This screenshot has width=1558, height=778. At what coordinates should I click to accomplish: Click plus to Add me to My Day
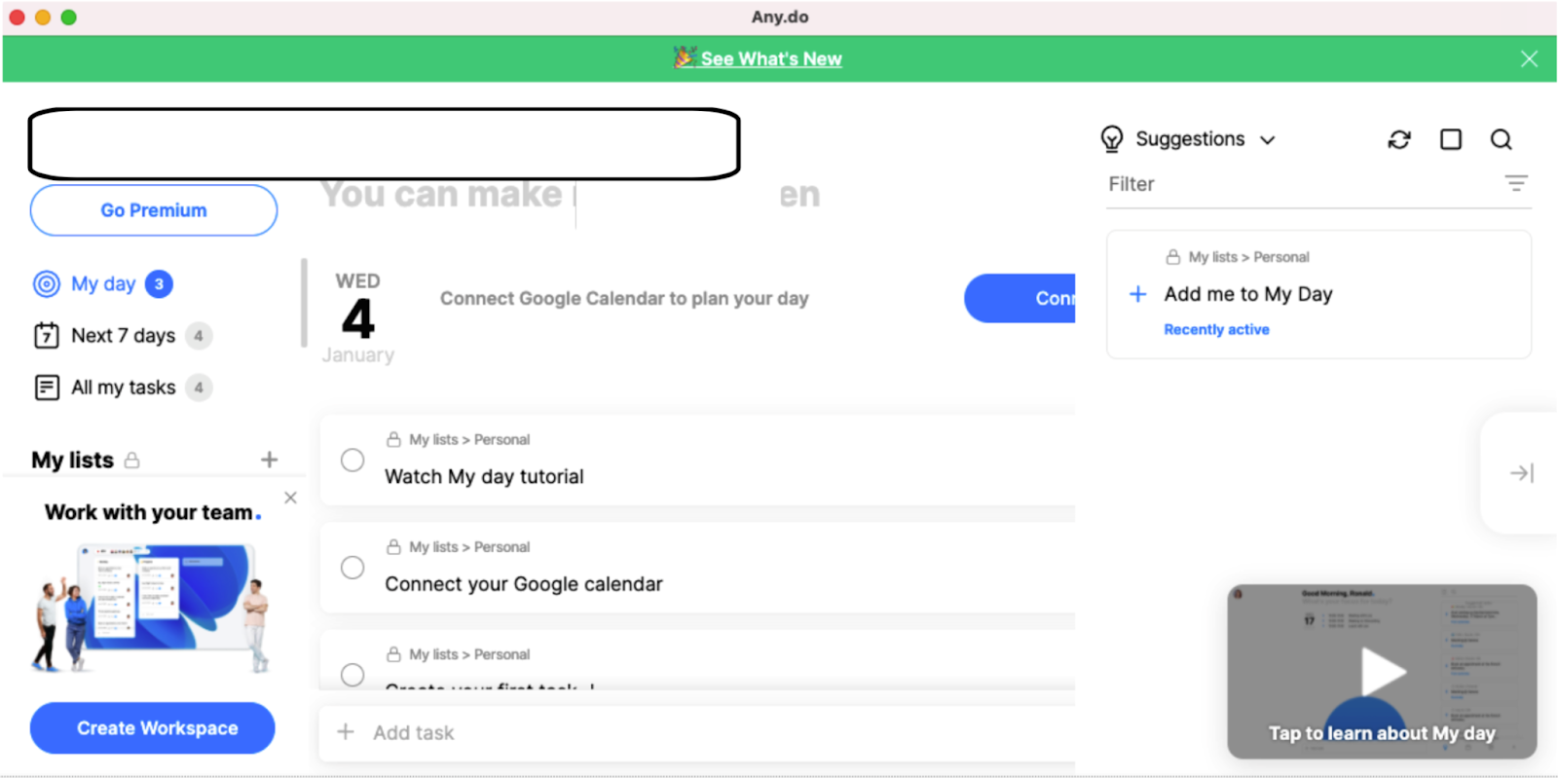pos(1137,294)
